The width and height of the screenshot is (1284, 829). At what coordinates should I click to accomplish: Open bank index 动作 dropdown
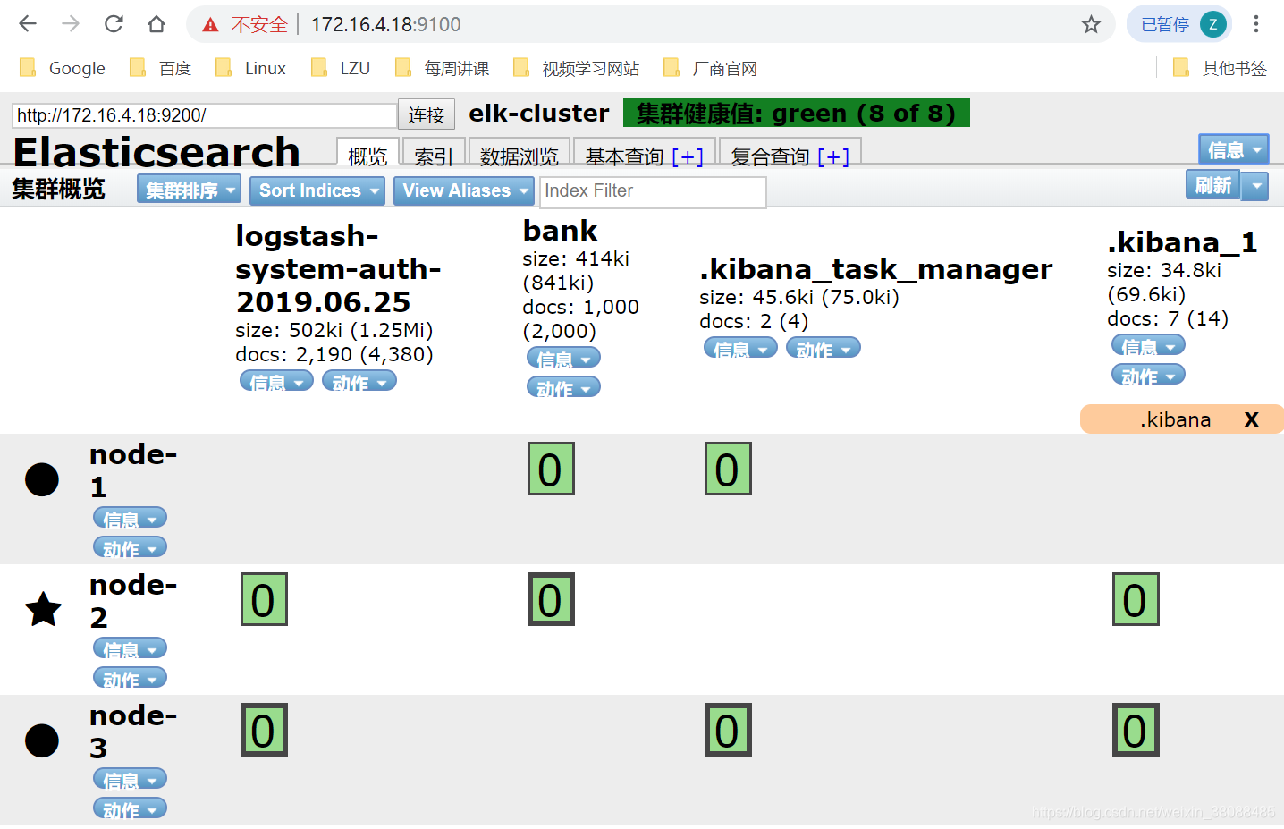pos(563,388)
